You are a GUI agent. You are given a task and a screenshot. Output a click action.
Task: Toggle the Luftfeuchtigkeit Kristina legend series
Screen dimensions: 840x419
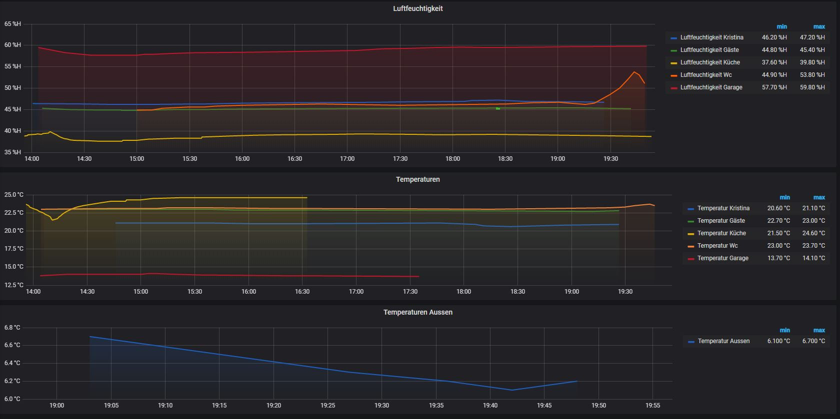pyautogui.click(x=711, y=37)
